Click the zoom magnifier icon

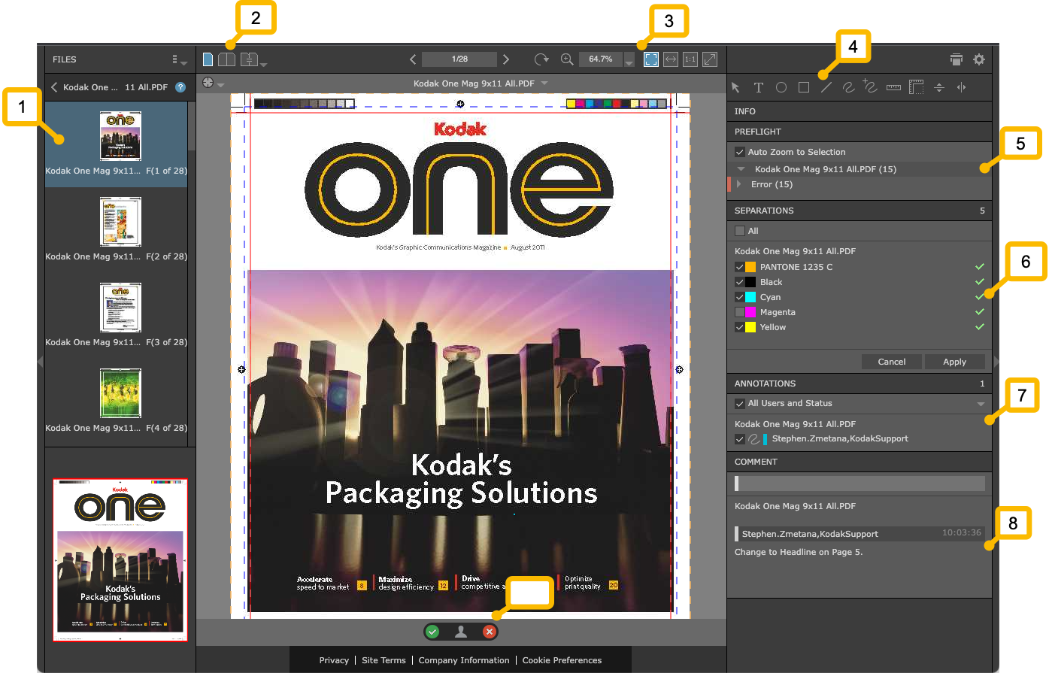[x=567, y=59]
